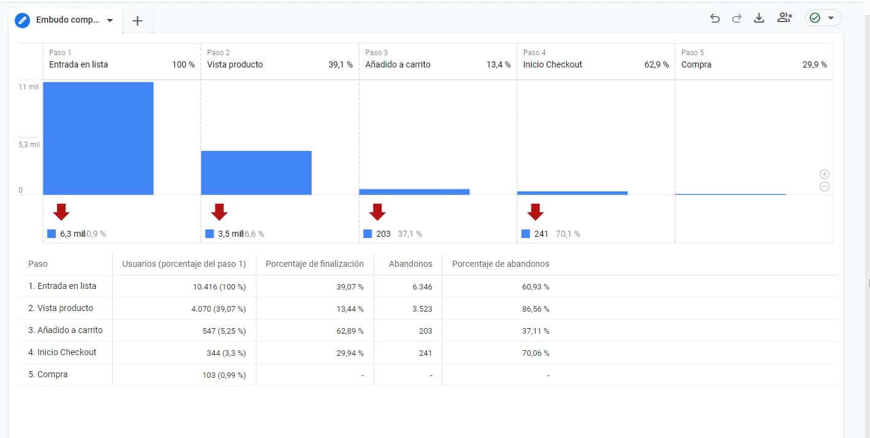Click the Porcentaje de finalización column header
Image resolution: width=870 pixels, height=438 pixels.
(315, 264)
